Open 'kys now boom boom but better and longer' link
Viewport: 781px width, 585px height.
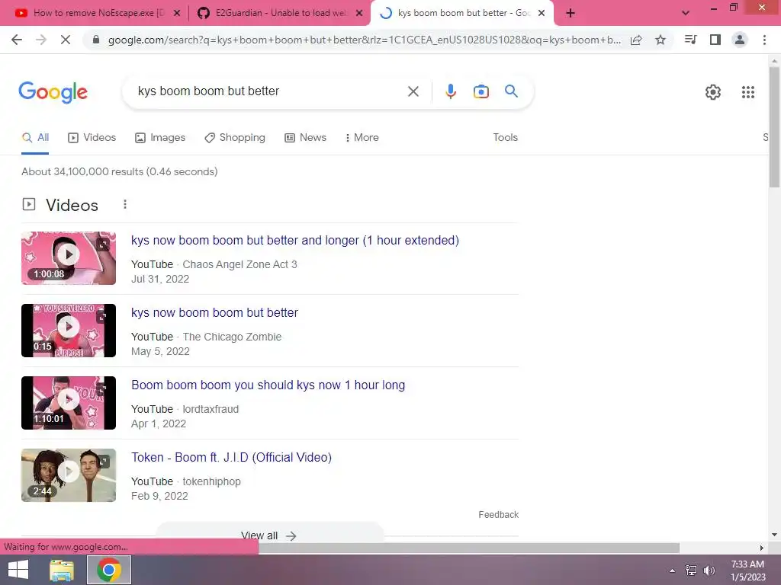[295, 241]
